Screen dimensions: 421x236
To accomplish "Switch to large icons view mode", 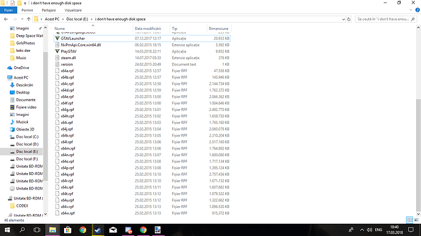I will click(x=416, y=220).
